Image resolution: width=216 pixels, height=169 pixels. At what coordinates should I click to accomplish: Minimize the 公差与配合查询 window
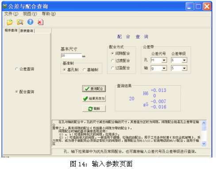tap(189, 7)
